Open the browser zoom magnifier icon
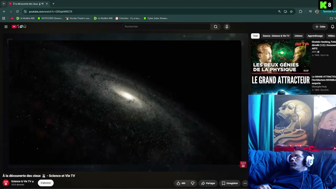 click(280, 12)
